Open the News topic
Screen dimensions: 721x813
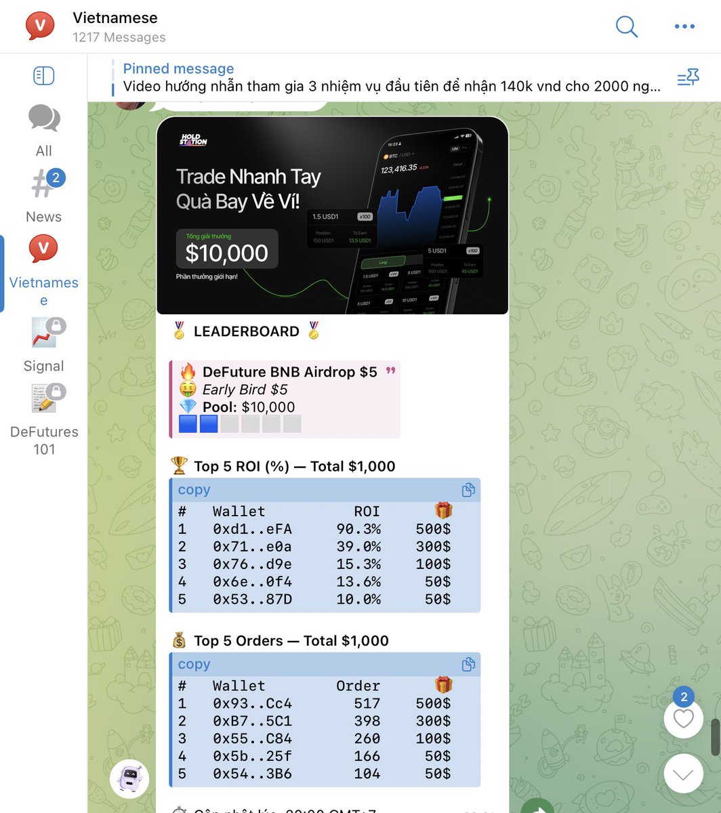43,196
